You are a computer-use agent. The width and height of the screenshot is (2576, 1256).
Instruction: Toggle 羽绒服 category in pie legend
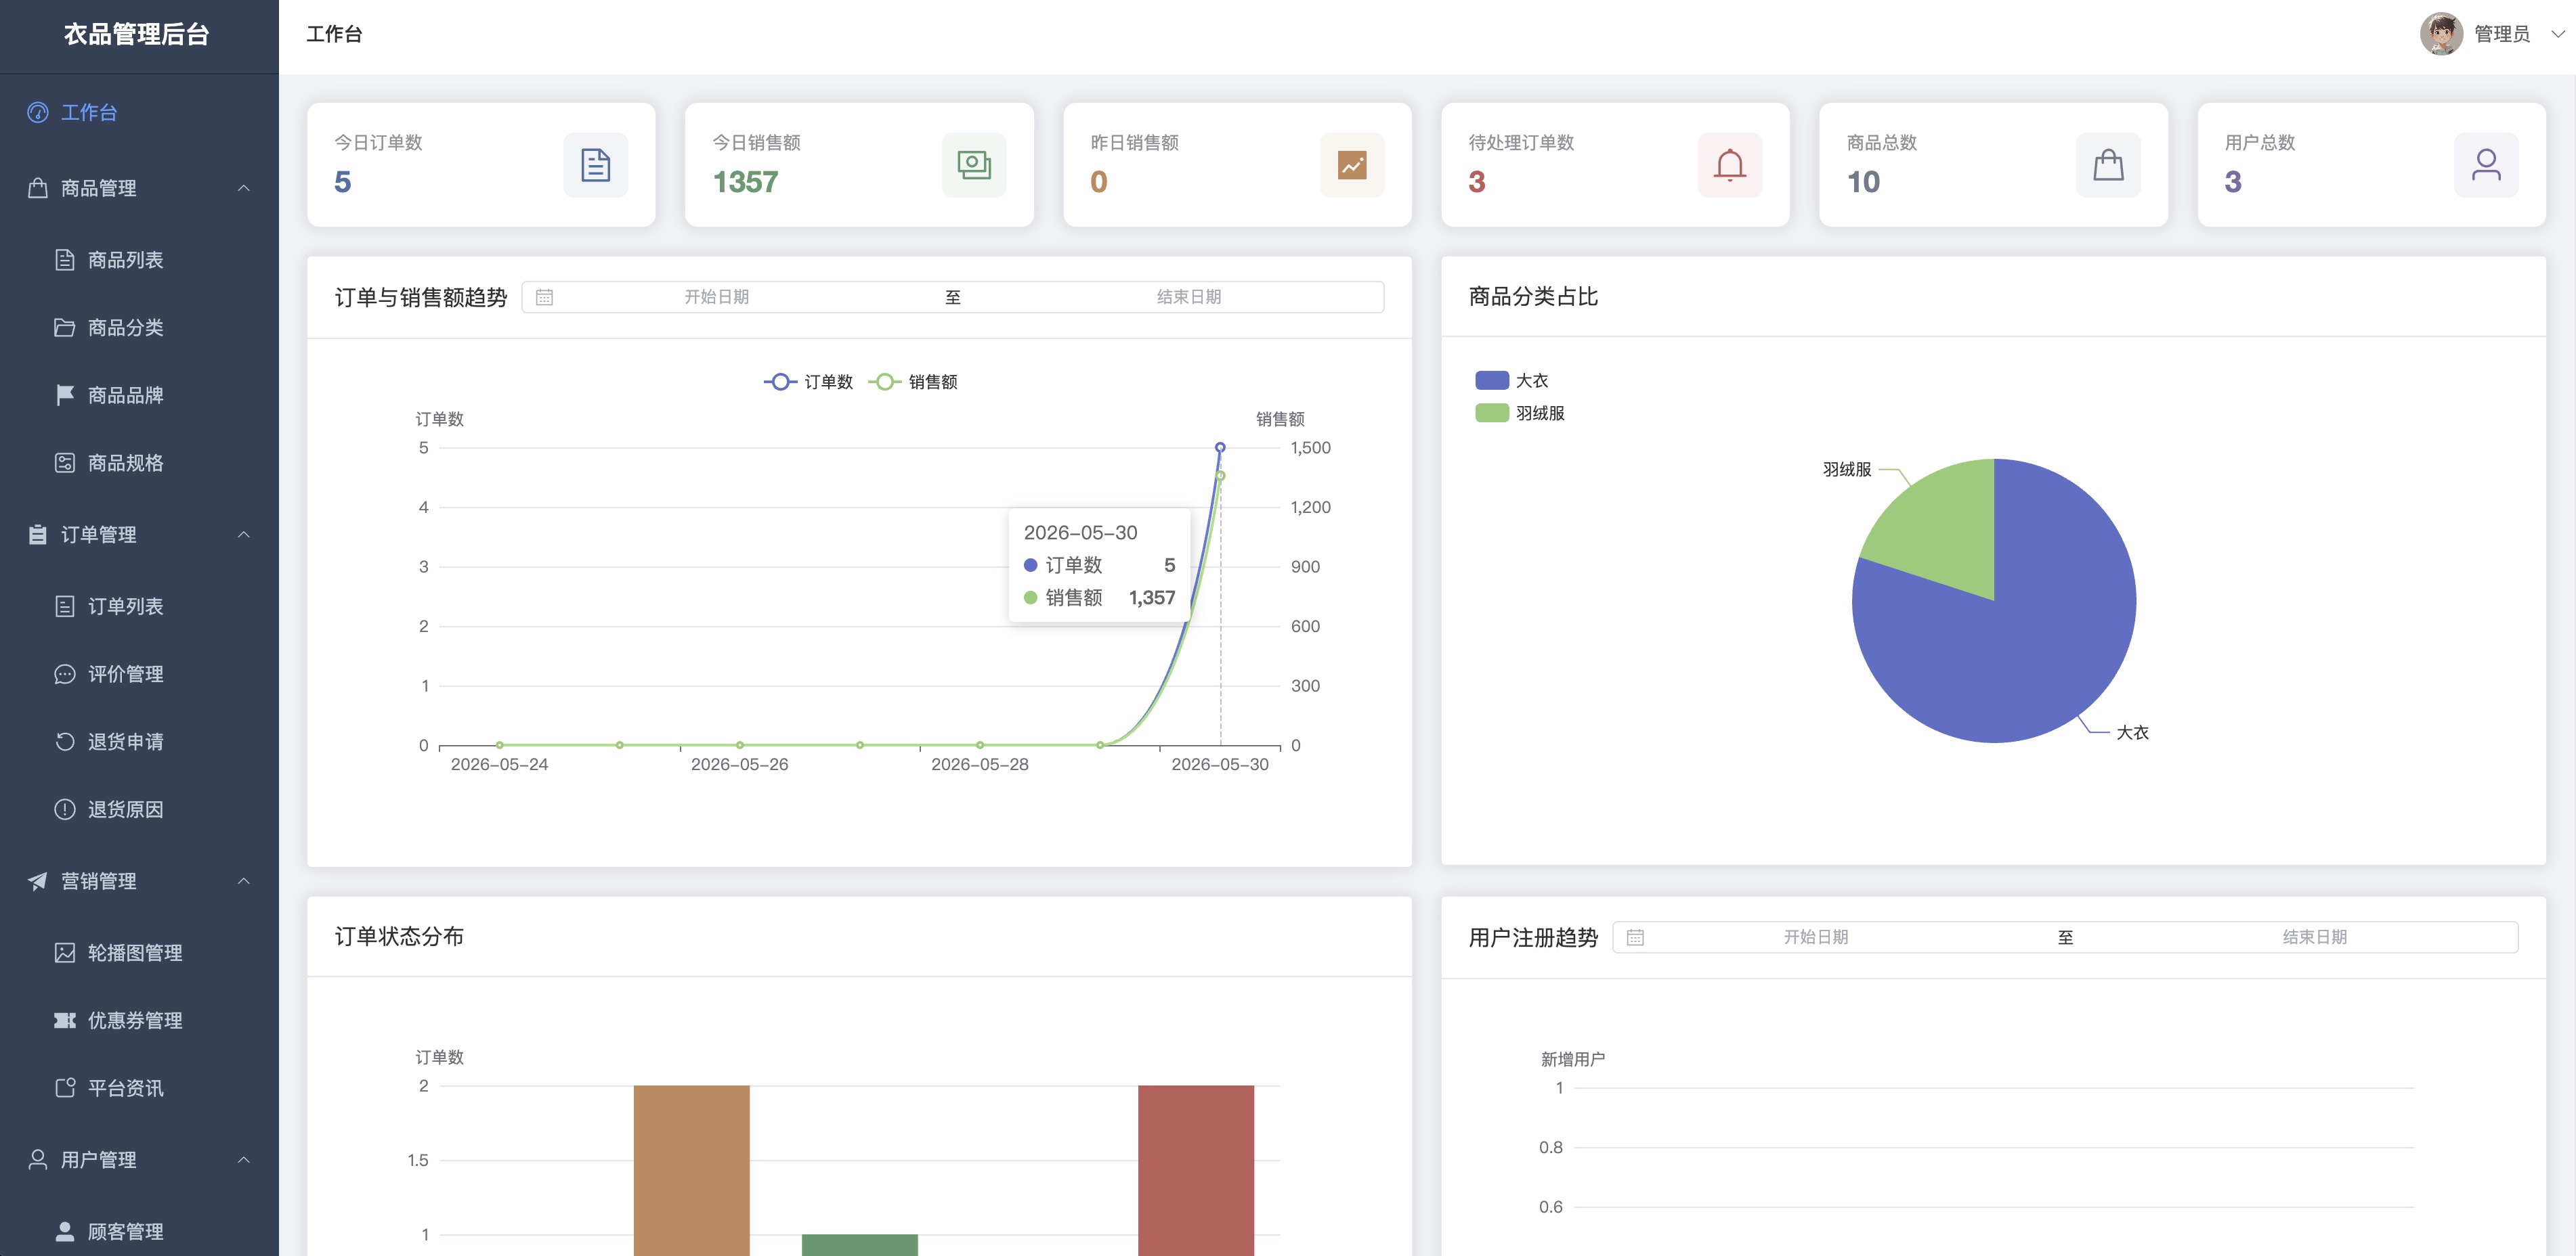(1520, 413)
